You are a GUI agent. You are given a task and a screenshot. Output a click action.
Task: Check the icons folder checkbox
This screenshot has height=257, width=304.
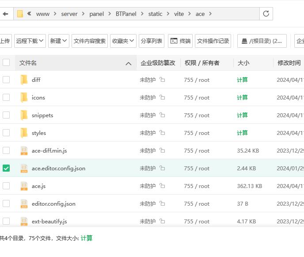(x=6, y=97)
